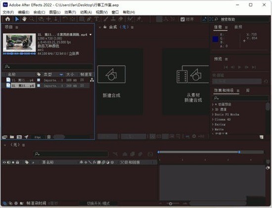Click the play button in preview panel
Screen dimensions: 272x208
239,67
